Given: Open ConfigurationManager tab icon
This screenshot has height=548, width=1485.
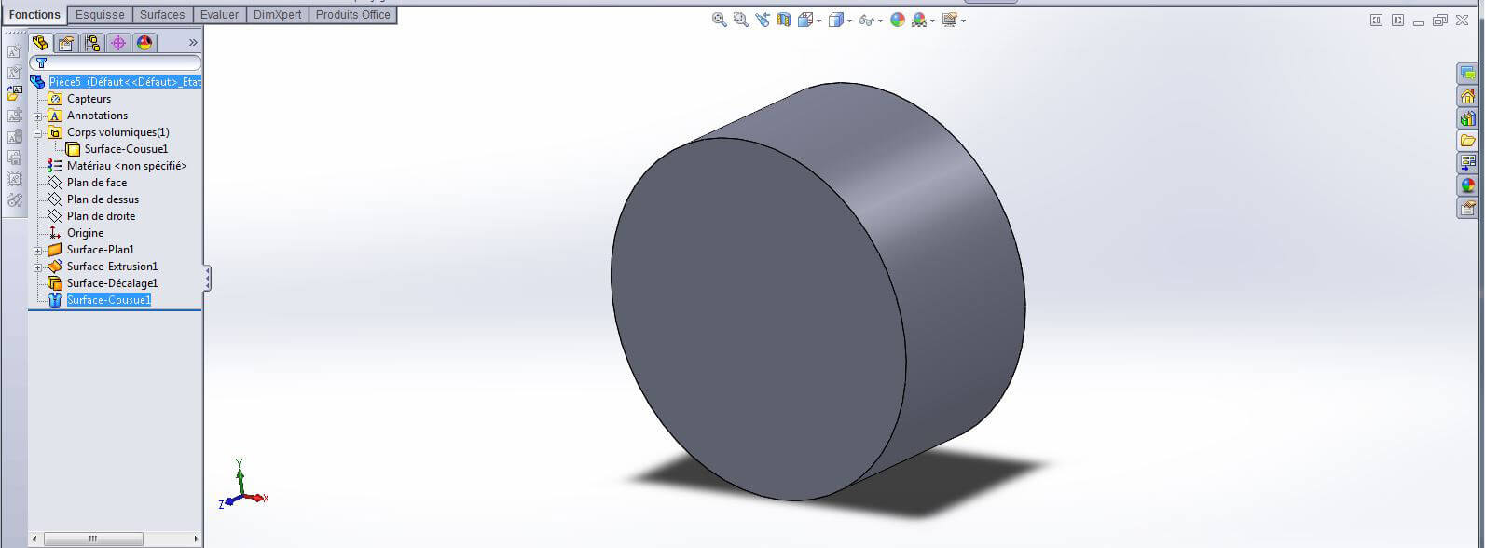Looking at the screenshot, I should pos(92,43).
